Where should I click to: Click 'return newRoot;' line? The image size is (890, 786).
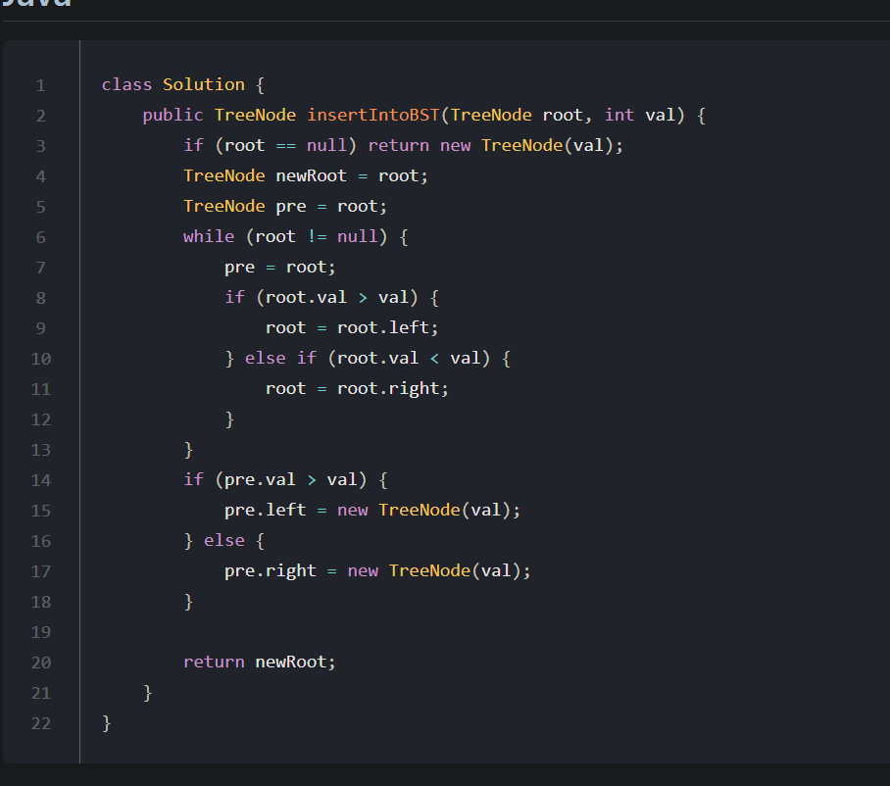[260, 663]
